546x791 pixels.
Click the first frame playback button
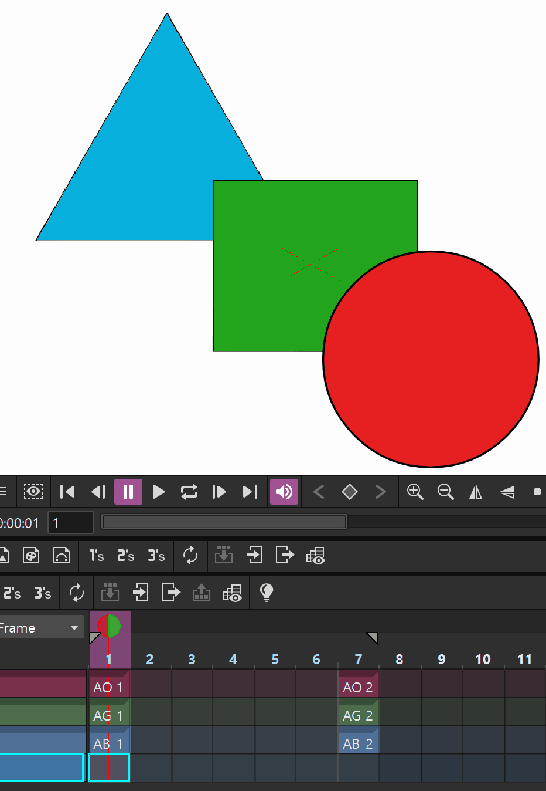pyautogui.click(x=67, y=492)
